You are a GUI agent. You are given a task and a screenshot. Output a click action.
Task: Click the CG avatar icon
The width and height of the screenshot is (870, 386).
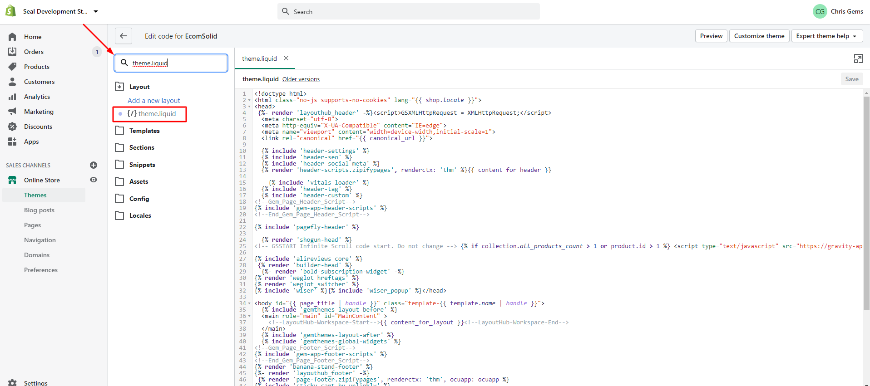820,11
